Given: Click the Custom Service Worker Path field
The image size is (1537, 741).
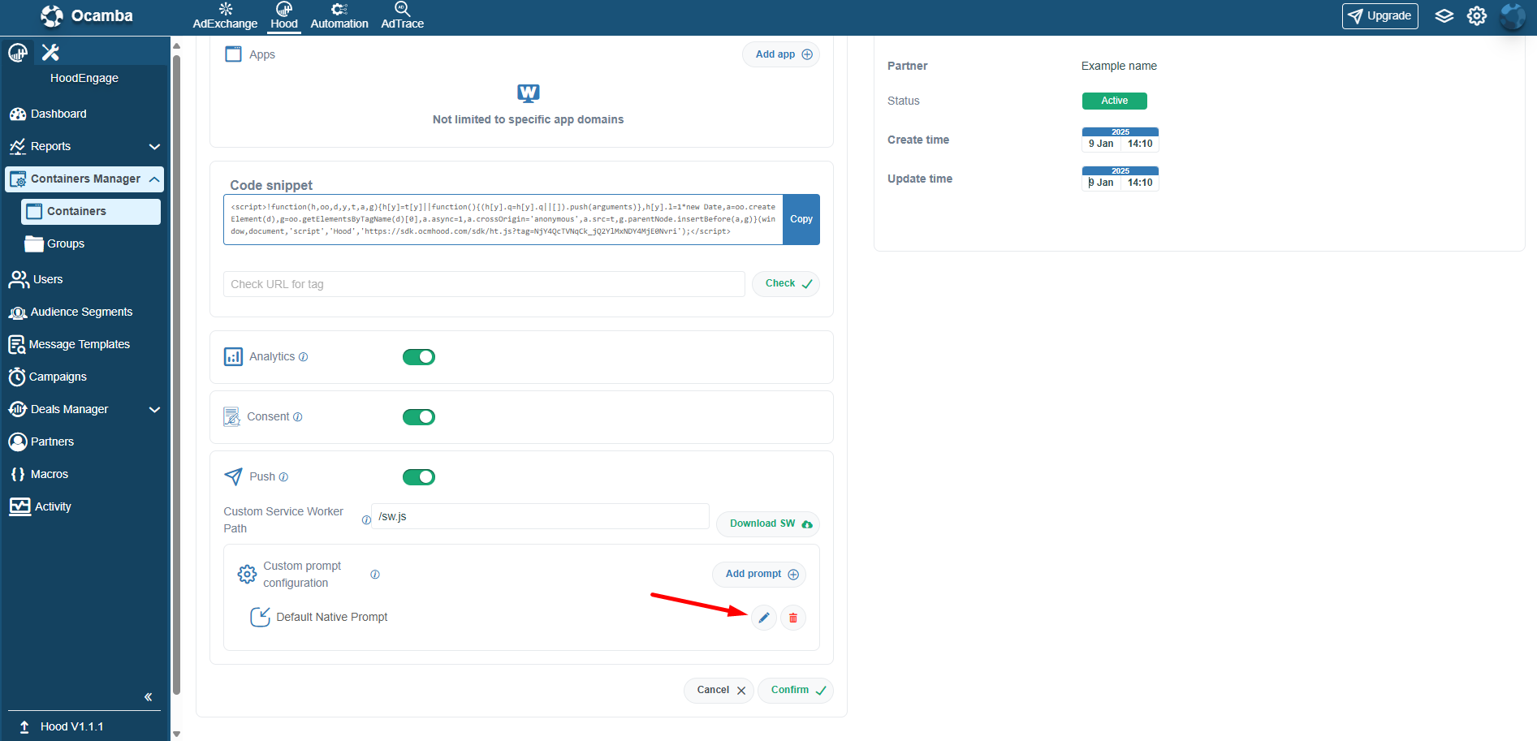Looking at the screenshot, I should 540,516.
